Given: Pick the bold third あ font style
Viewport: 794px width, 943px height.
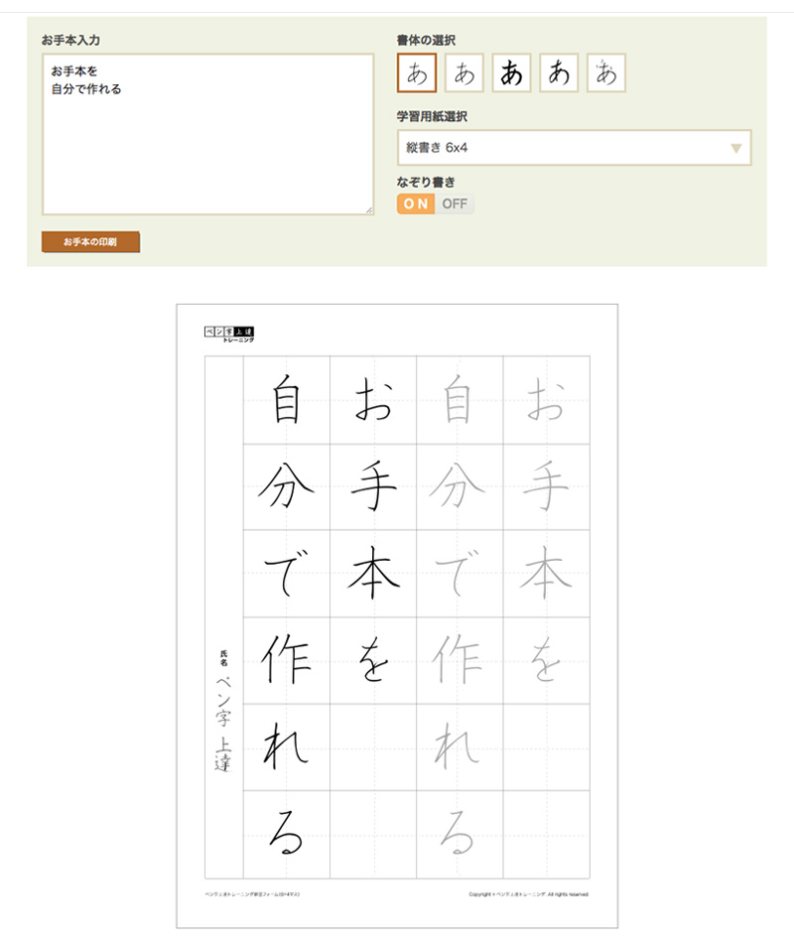Looking at the screenshot, I should coord(511,72).
